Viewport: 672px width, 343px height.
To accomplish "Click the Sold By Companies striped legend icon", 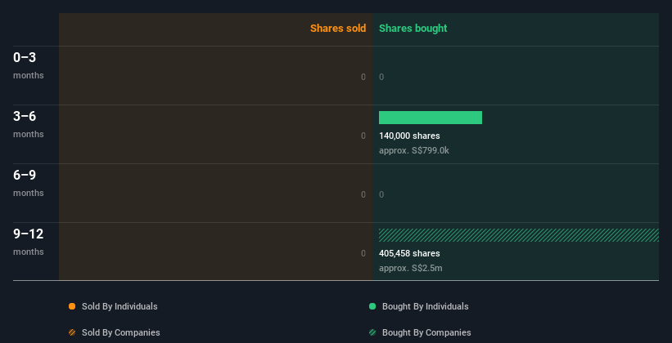I will [x=72, y=332].
